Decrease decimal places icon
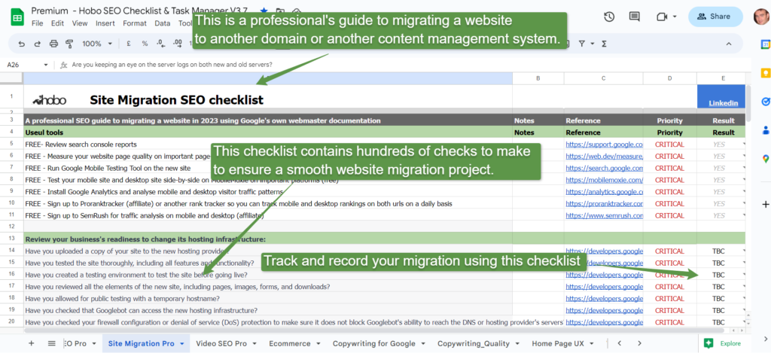The width and height of the screenshot is (771, 353). click(x=160, y=44)
